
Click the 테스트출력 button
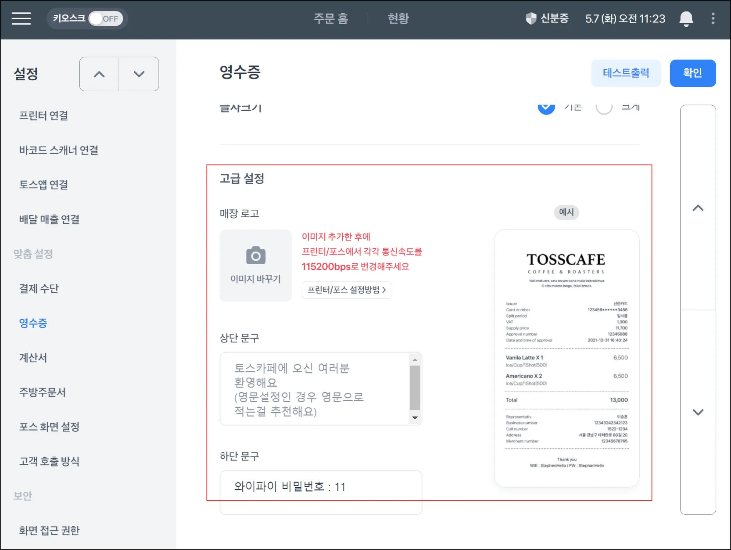[626, 73]
